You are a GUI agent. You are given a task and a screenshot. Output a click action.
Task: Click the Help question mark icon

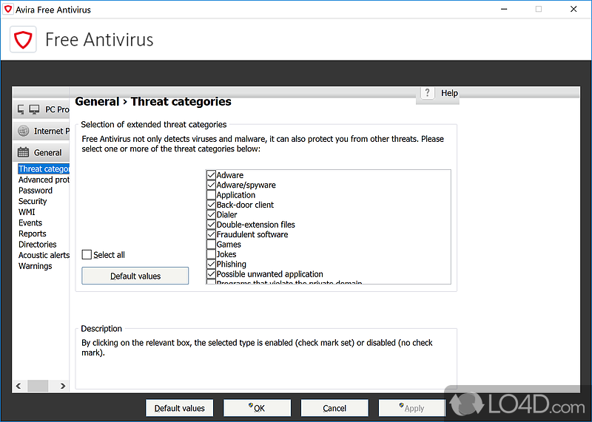click(x=427, y=93)
